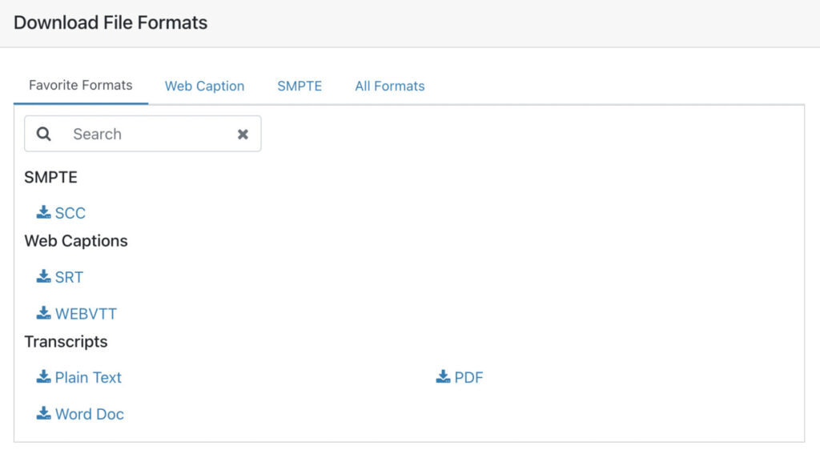Open the SMPTE tab
Viewport: 820px width, 458px height.
(299, 86)
